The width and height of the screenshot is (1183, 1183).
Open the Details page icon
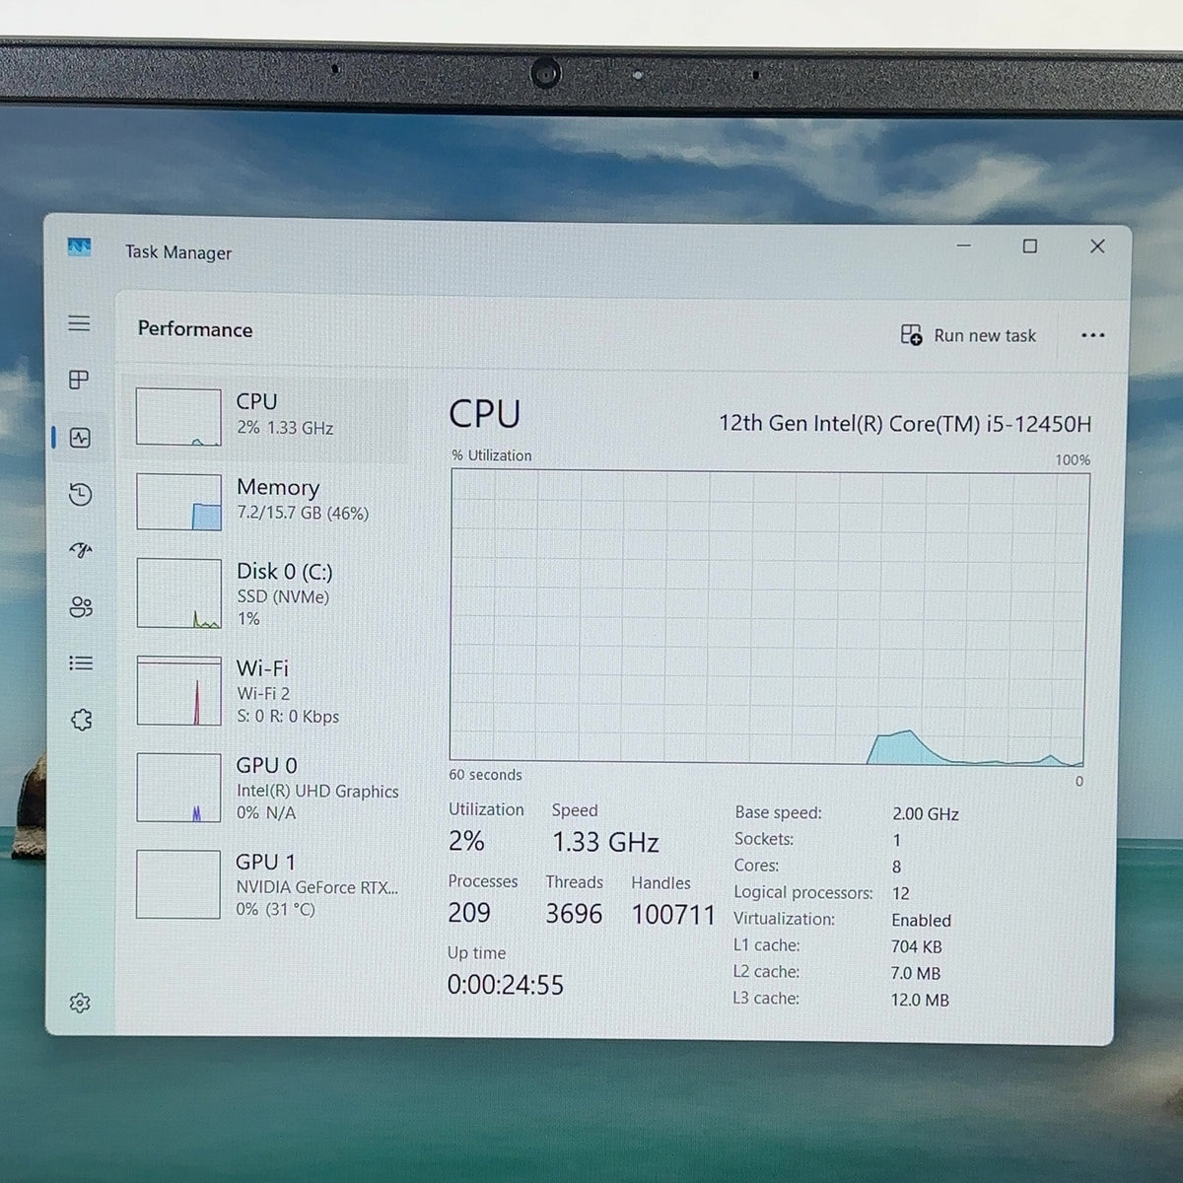[x=81, y=663]
